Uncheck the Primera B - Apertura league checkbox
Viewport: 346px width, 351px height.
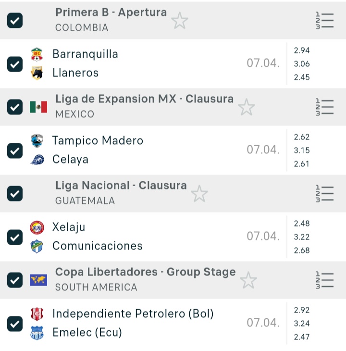[15, 21]
